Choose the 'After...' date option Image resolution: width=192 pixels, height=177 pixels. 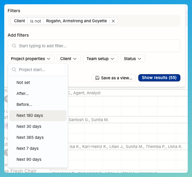tap(23, 93)
